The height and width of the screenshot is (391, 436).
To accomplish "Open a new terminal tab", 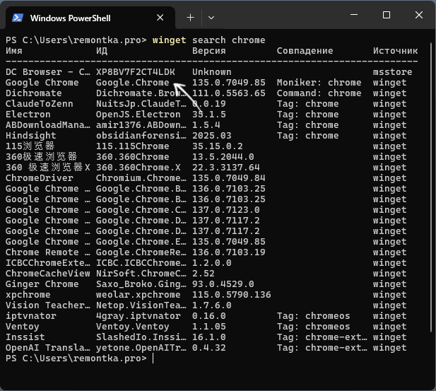I will (x=190, y=17).
